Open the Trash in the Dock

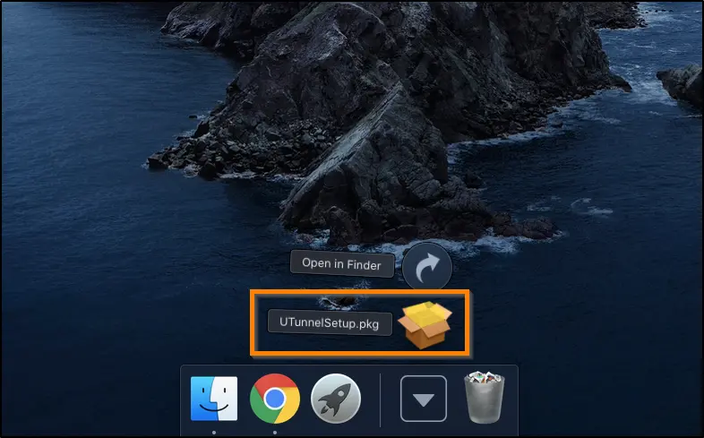click(484, 397)
